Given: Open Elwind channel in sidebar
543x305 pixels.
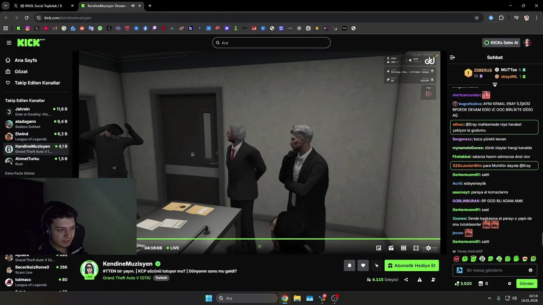Looking at the screenshot, I should coord(36,136).
